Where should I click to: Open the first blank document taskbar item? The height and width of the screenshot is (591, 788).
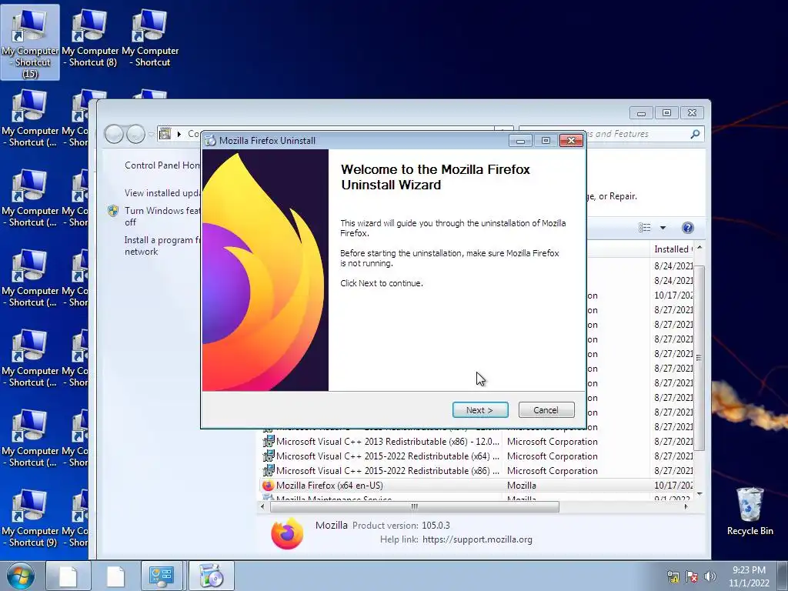pos(68,576)
